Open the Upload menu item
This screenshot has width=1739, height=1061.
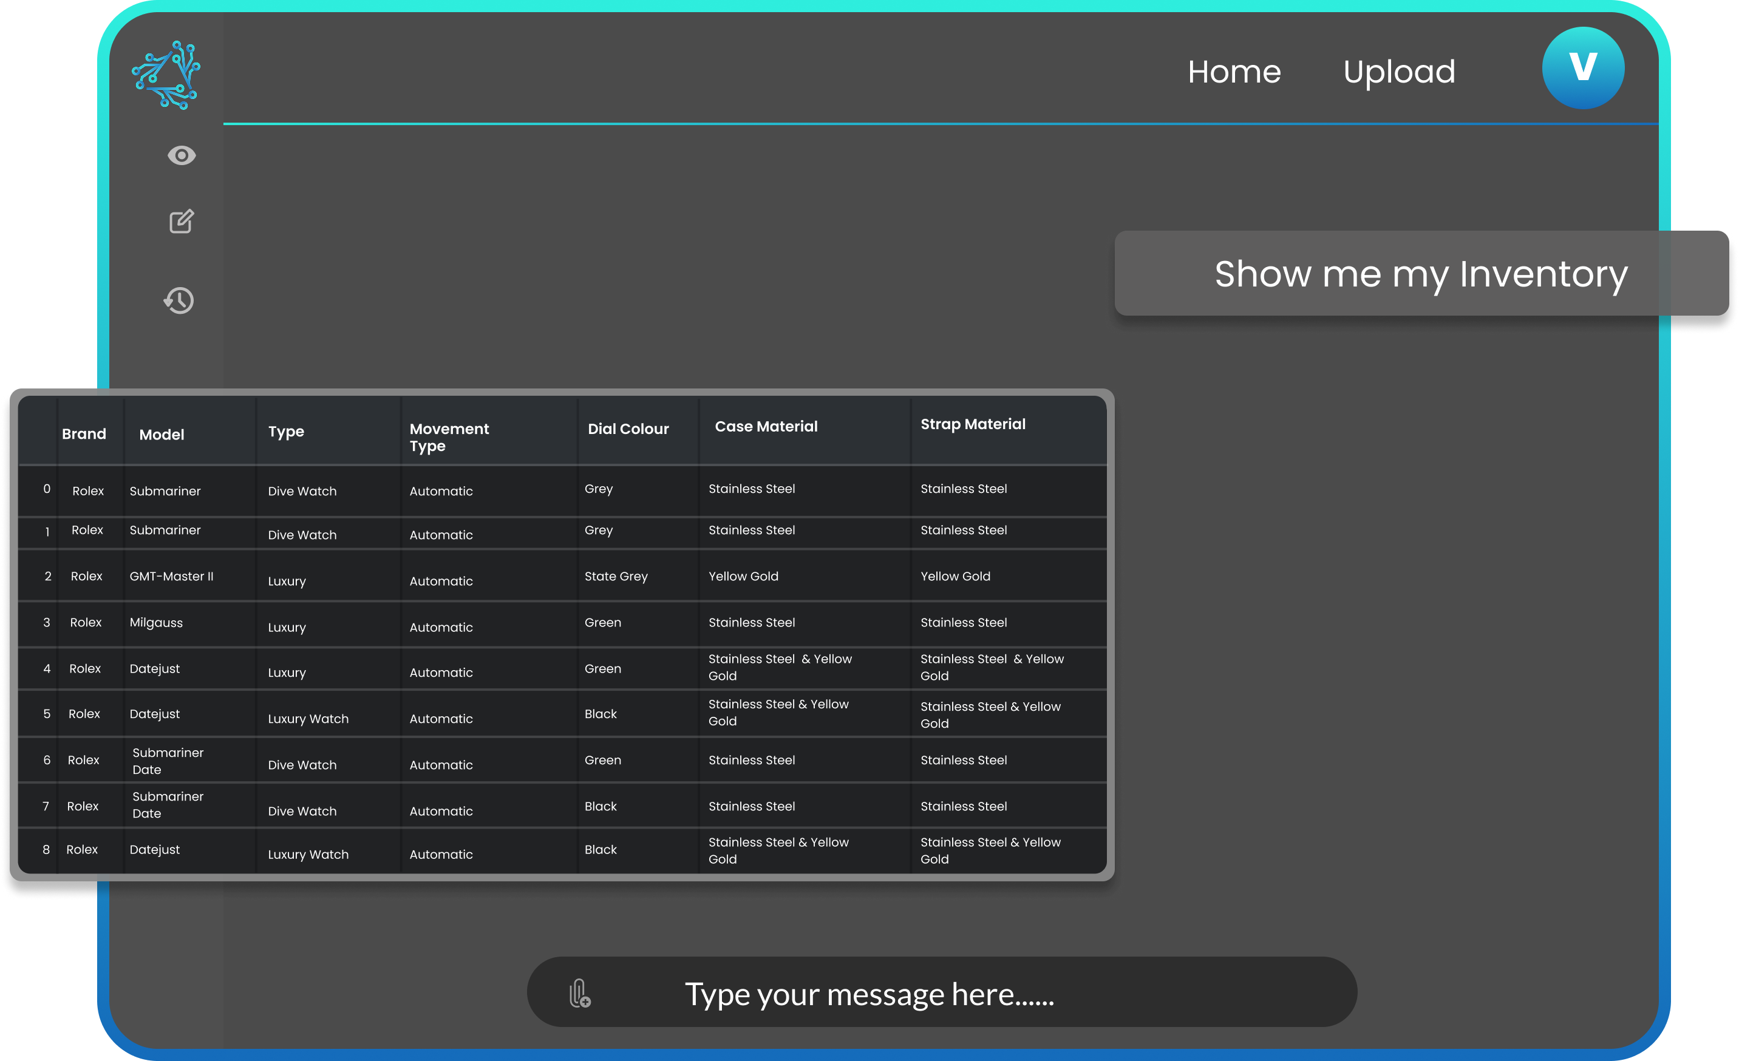pos(1399,72)
